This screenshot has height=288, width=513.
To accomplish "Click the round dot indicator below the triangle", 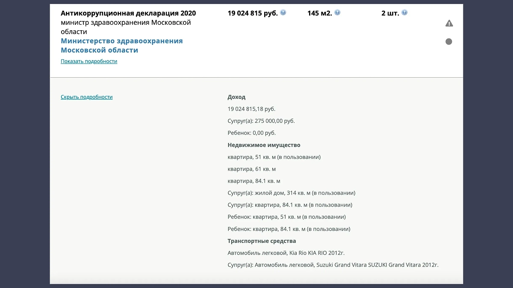I will [448, 41].
